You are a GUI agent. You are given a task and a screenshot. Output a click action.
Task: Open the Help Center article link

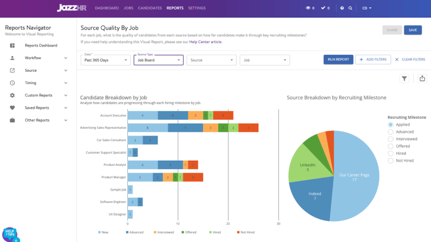pos(205,42)
